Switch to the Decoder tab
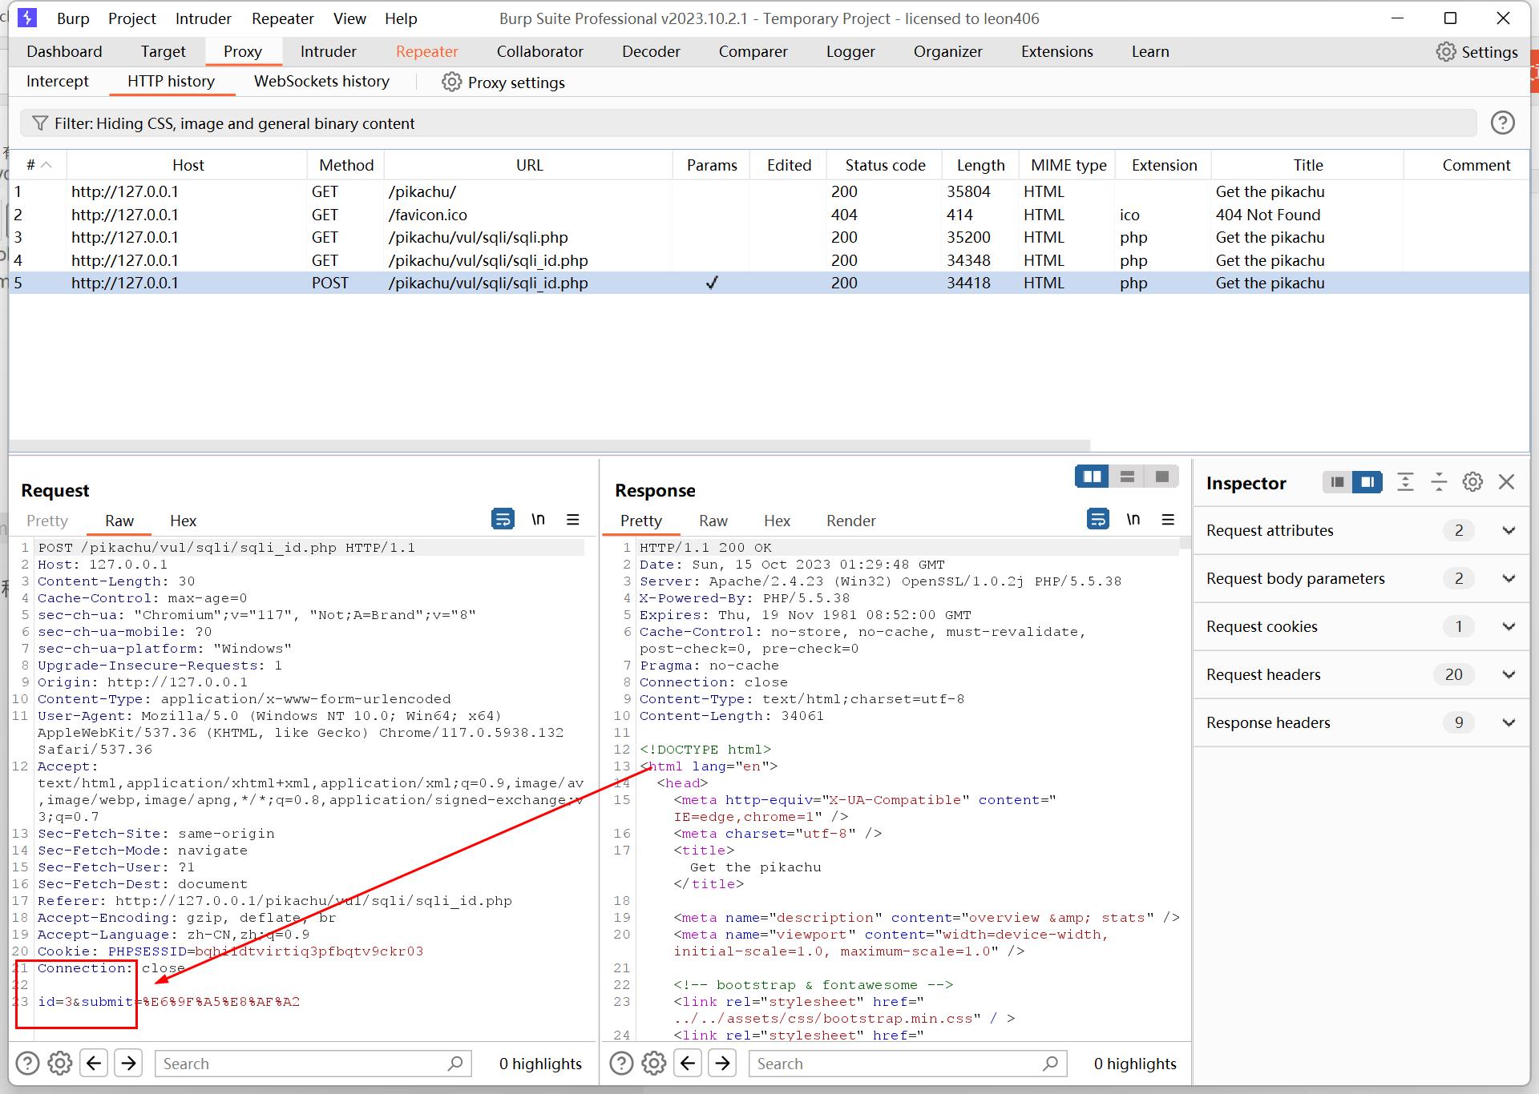The height and width of the screenshot is (1094, 1539). pos(651,51)
